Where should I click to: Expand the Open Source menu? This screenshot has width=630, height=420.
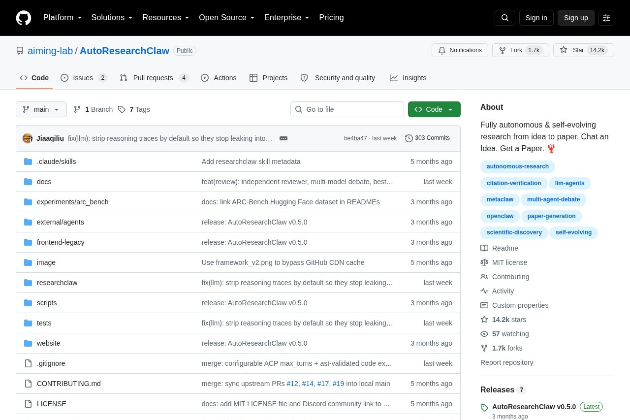click(227, 18)
